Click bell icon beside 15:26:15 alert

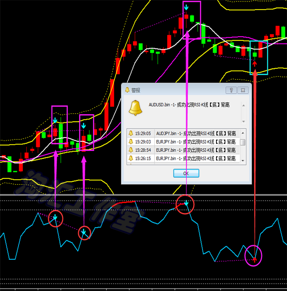pyautogui.click(x=131, y=158)
